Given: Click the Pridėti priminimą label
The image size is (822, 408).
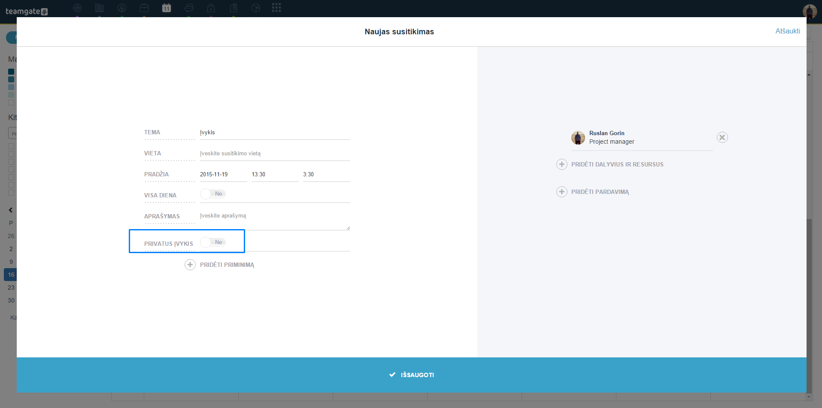Looking at the screenshot, I should pos(227,265).
